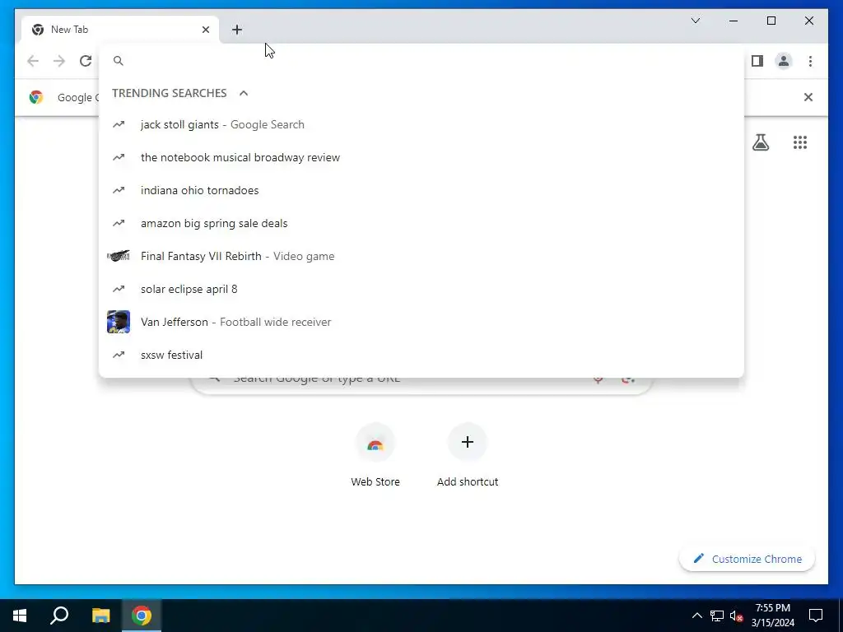Viewport: 843px width, 632px height.
Task: Click the Add shortcut plus button
Action: 468,442
